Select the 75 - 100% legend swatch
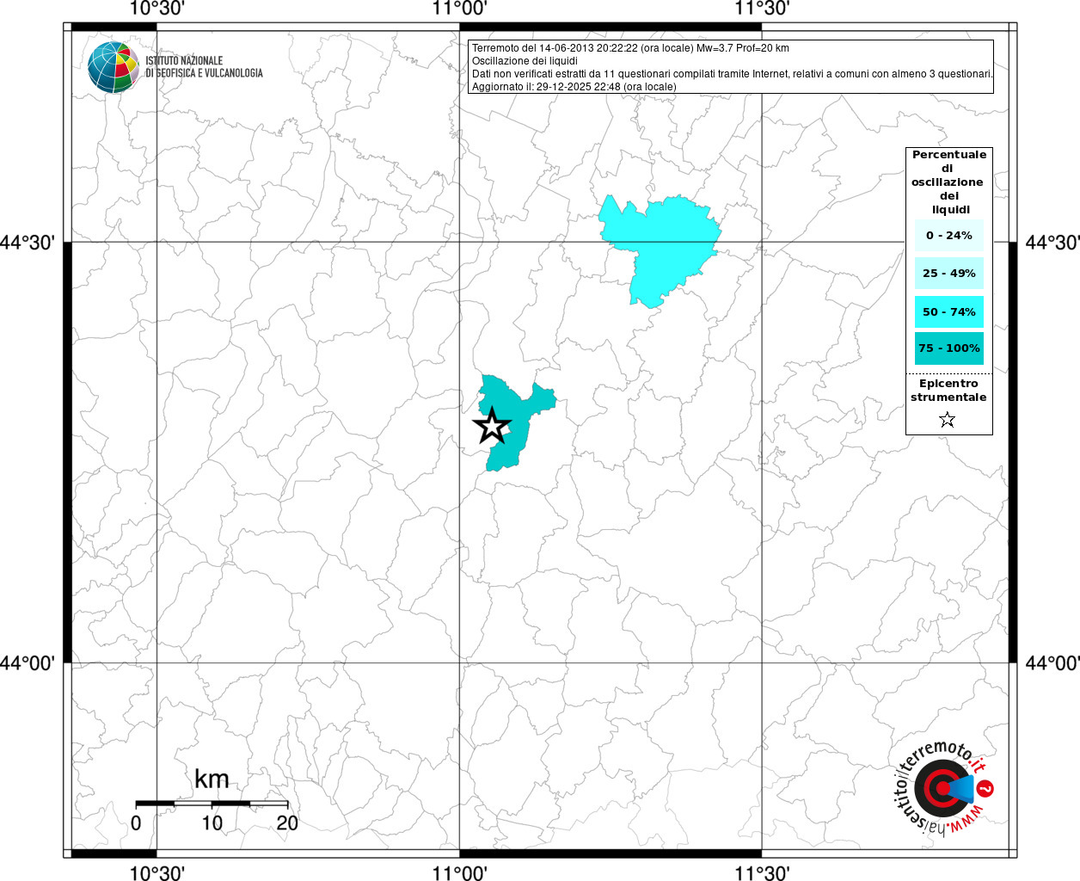1080x881 pixels. coord(949,348)
